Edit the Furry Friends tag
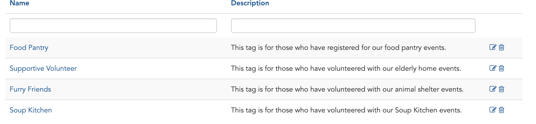 click(x=493, y=89)
